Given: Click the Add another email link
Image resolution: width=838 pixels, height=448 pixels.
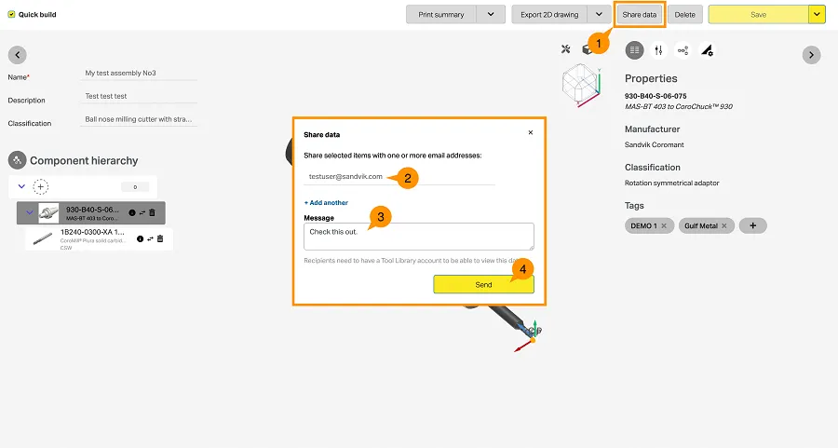Looking at the screenshot, I should 326,202.
